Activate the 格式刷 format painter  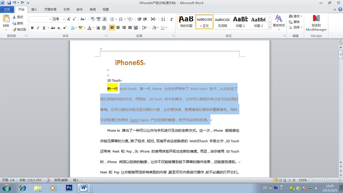19,30
